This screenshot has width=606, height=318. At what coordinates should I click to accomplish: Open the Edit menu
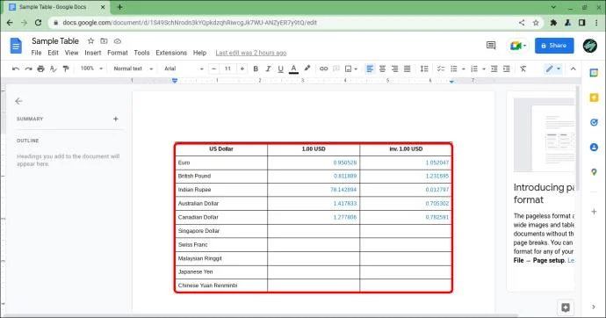click(x=53, y=53)
